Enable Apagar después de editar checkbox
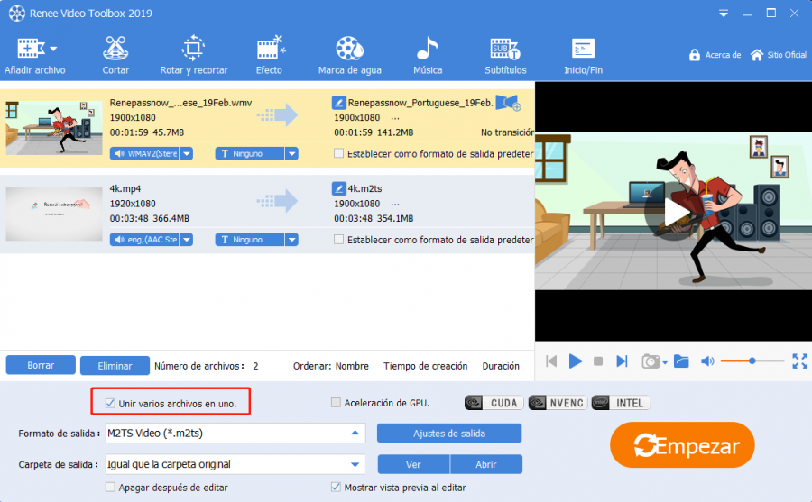Viewport: 812px width, 502px height. [110, 487]
